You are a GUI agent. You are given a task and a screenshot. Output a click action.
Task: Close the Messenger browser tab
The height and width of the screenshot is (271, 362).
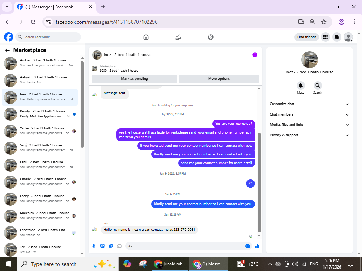coord(90,7)
